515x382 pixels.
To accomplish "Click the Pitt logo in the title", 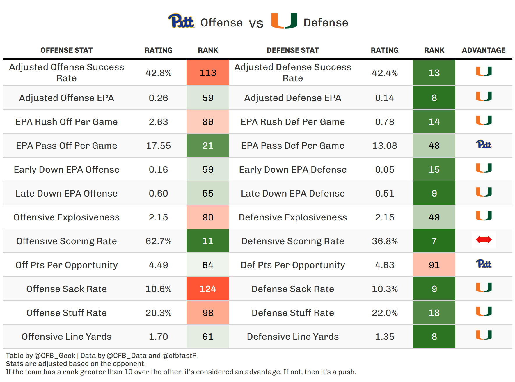I will (181, 21).
